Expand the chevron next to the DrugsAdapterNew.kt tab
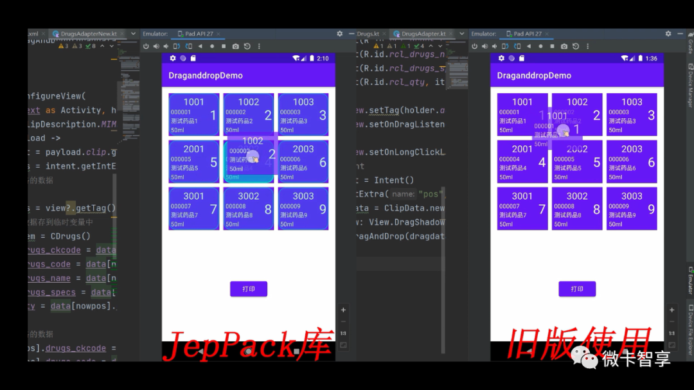Viewport: 694px width, 390px height. pos(132,33)
